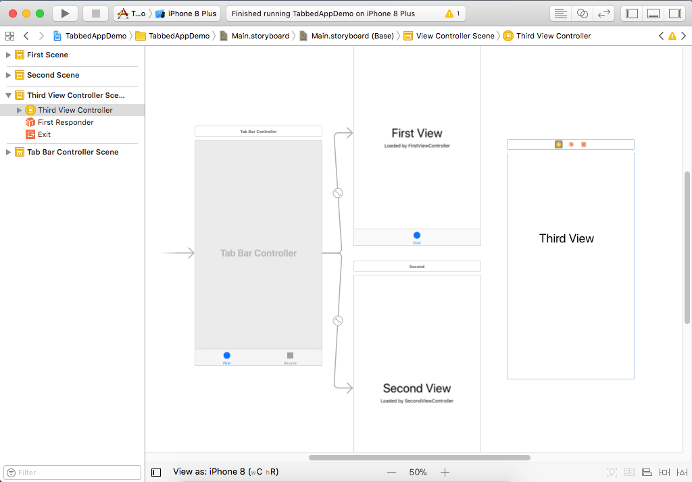
Task: Click the upper relationship segue circle
Action: tap(338, 193)
